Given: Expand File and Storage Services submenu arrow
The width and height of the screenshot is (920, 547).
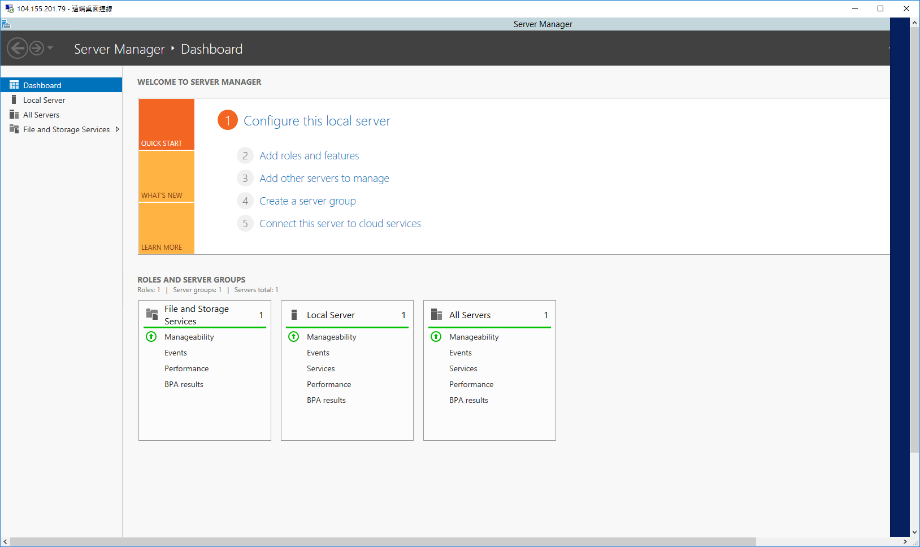Looking at the screenshot, I should click(x=117, y=129).
